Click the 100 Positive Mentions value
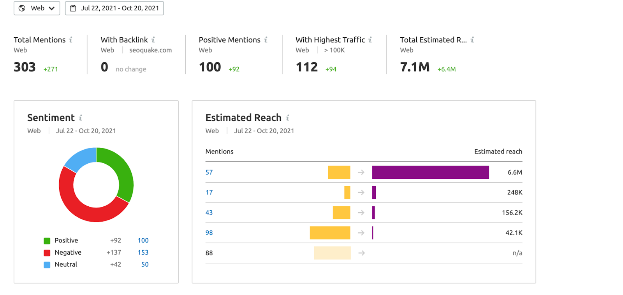623x295 pixels. pyautogui.click(x=210, y=67)
